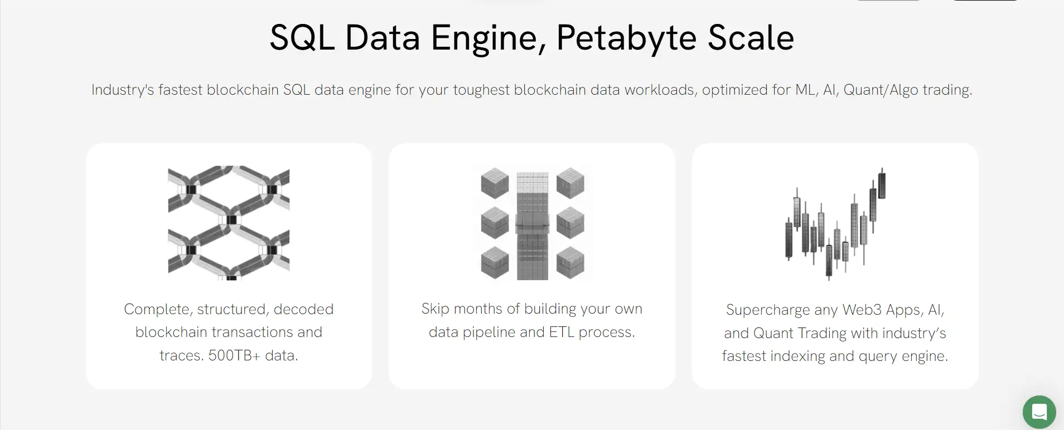Viewport: 1064px width, 430px height.
Task: Click the tallest rightmost candlestick
Action: [882, 184]
